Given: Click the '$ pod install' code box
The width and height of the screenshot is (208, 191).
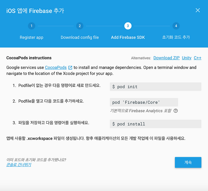Looking at the screenshot, I should [155, 124].
